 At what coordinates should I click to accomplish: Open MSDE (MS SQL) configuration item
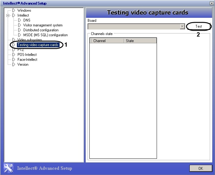pos(45,35)
